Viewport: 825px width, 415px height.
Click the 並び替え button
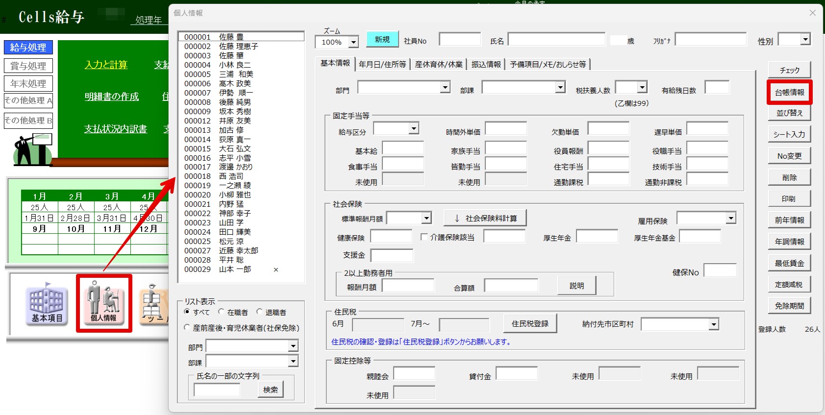point(789,113)
